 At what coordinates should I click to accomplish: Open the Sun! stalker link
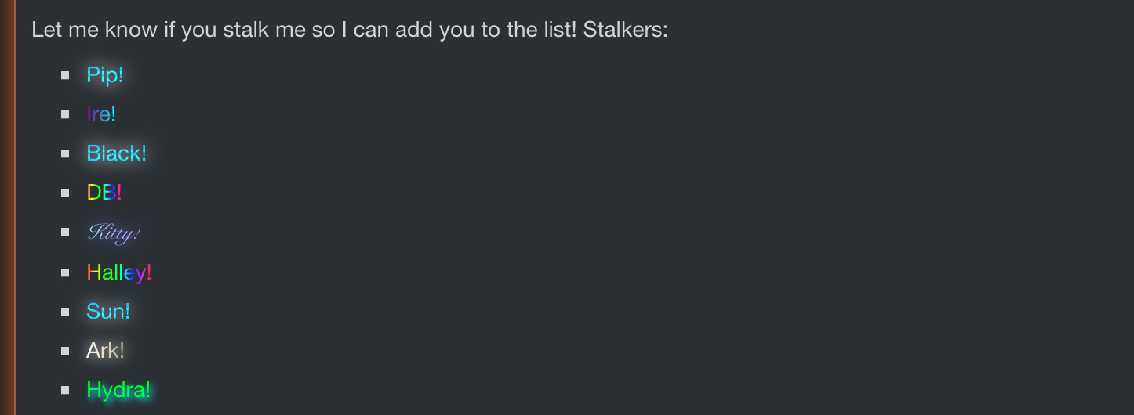[108, 312]
